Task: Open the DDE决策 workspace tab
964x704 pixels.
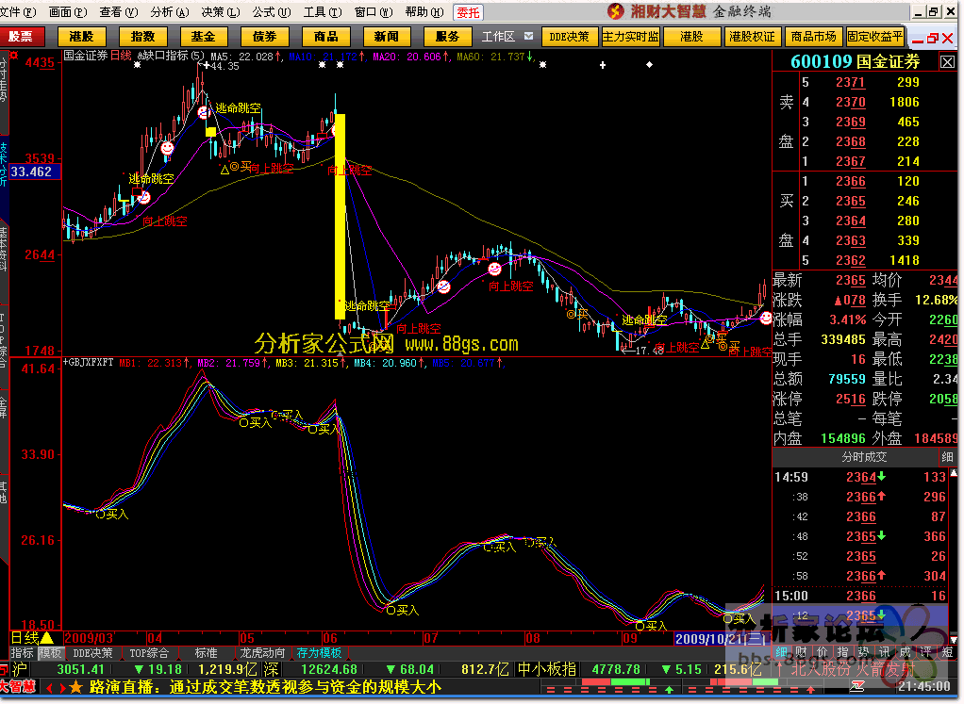Action: [x=570, y=37]
